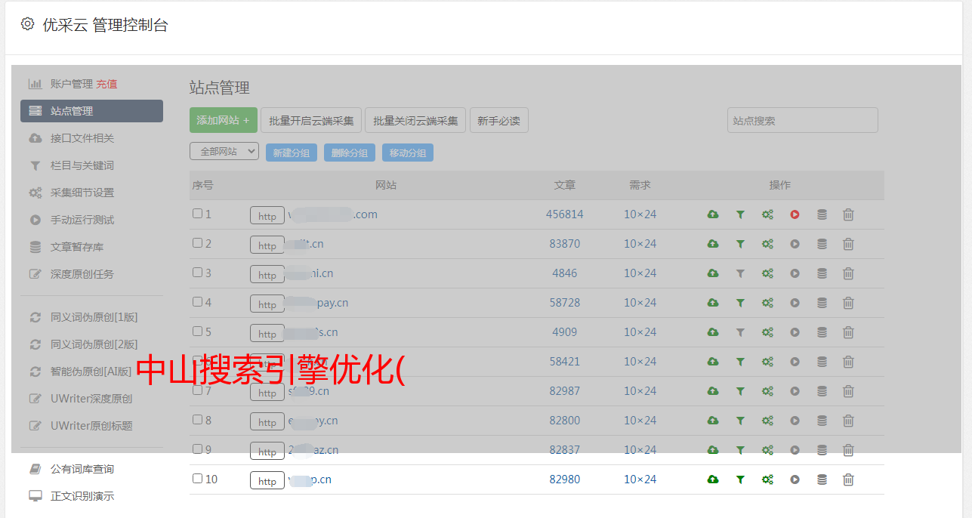This screenshot has height=518, width=972.
Task: Open database storage icon in row 4
Action: pos(822,303)
